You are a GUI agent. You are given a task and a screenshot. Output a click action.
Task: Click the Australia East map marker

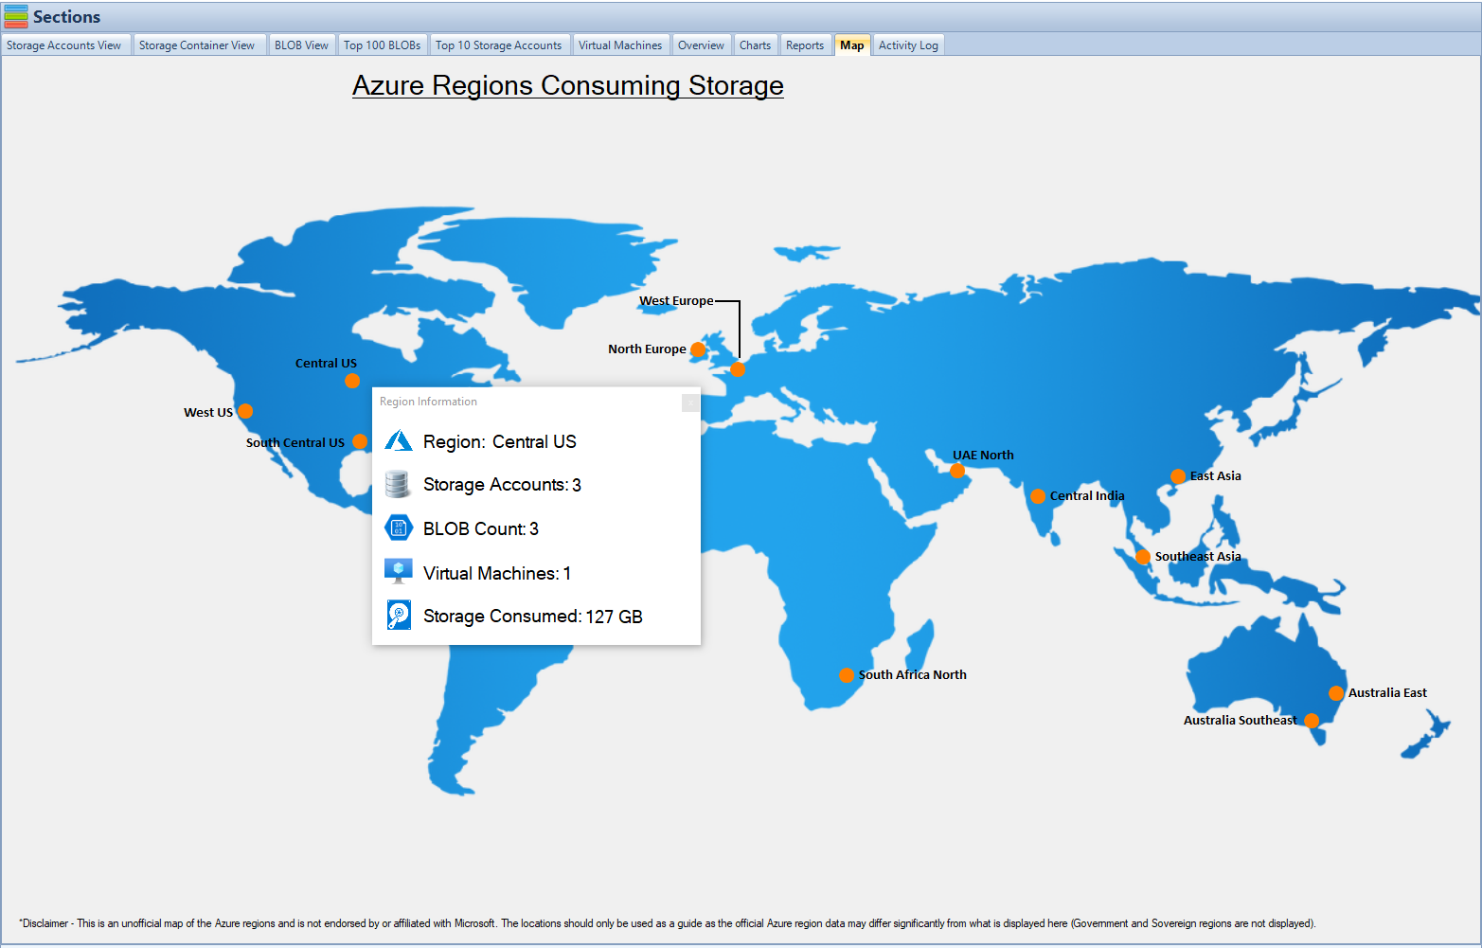[1336, 693]
